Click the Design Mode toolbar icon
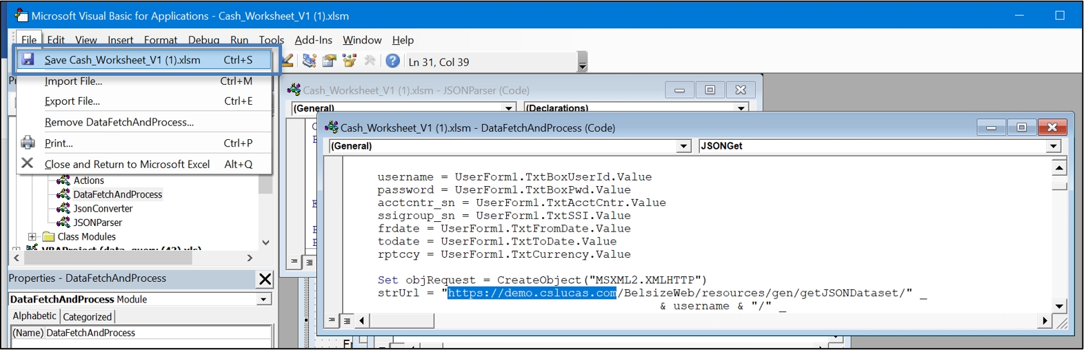This screenshot has height=350, width=1084. tap(287, 61)
